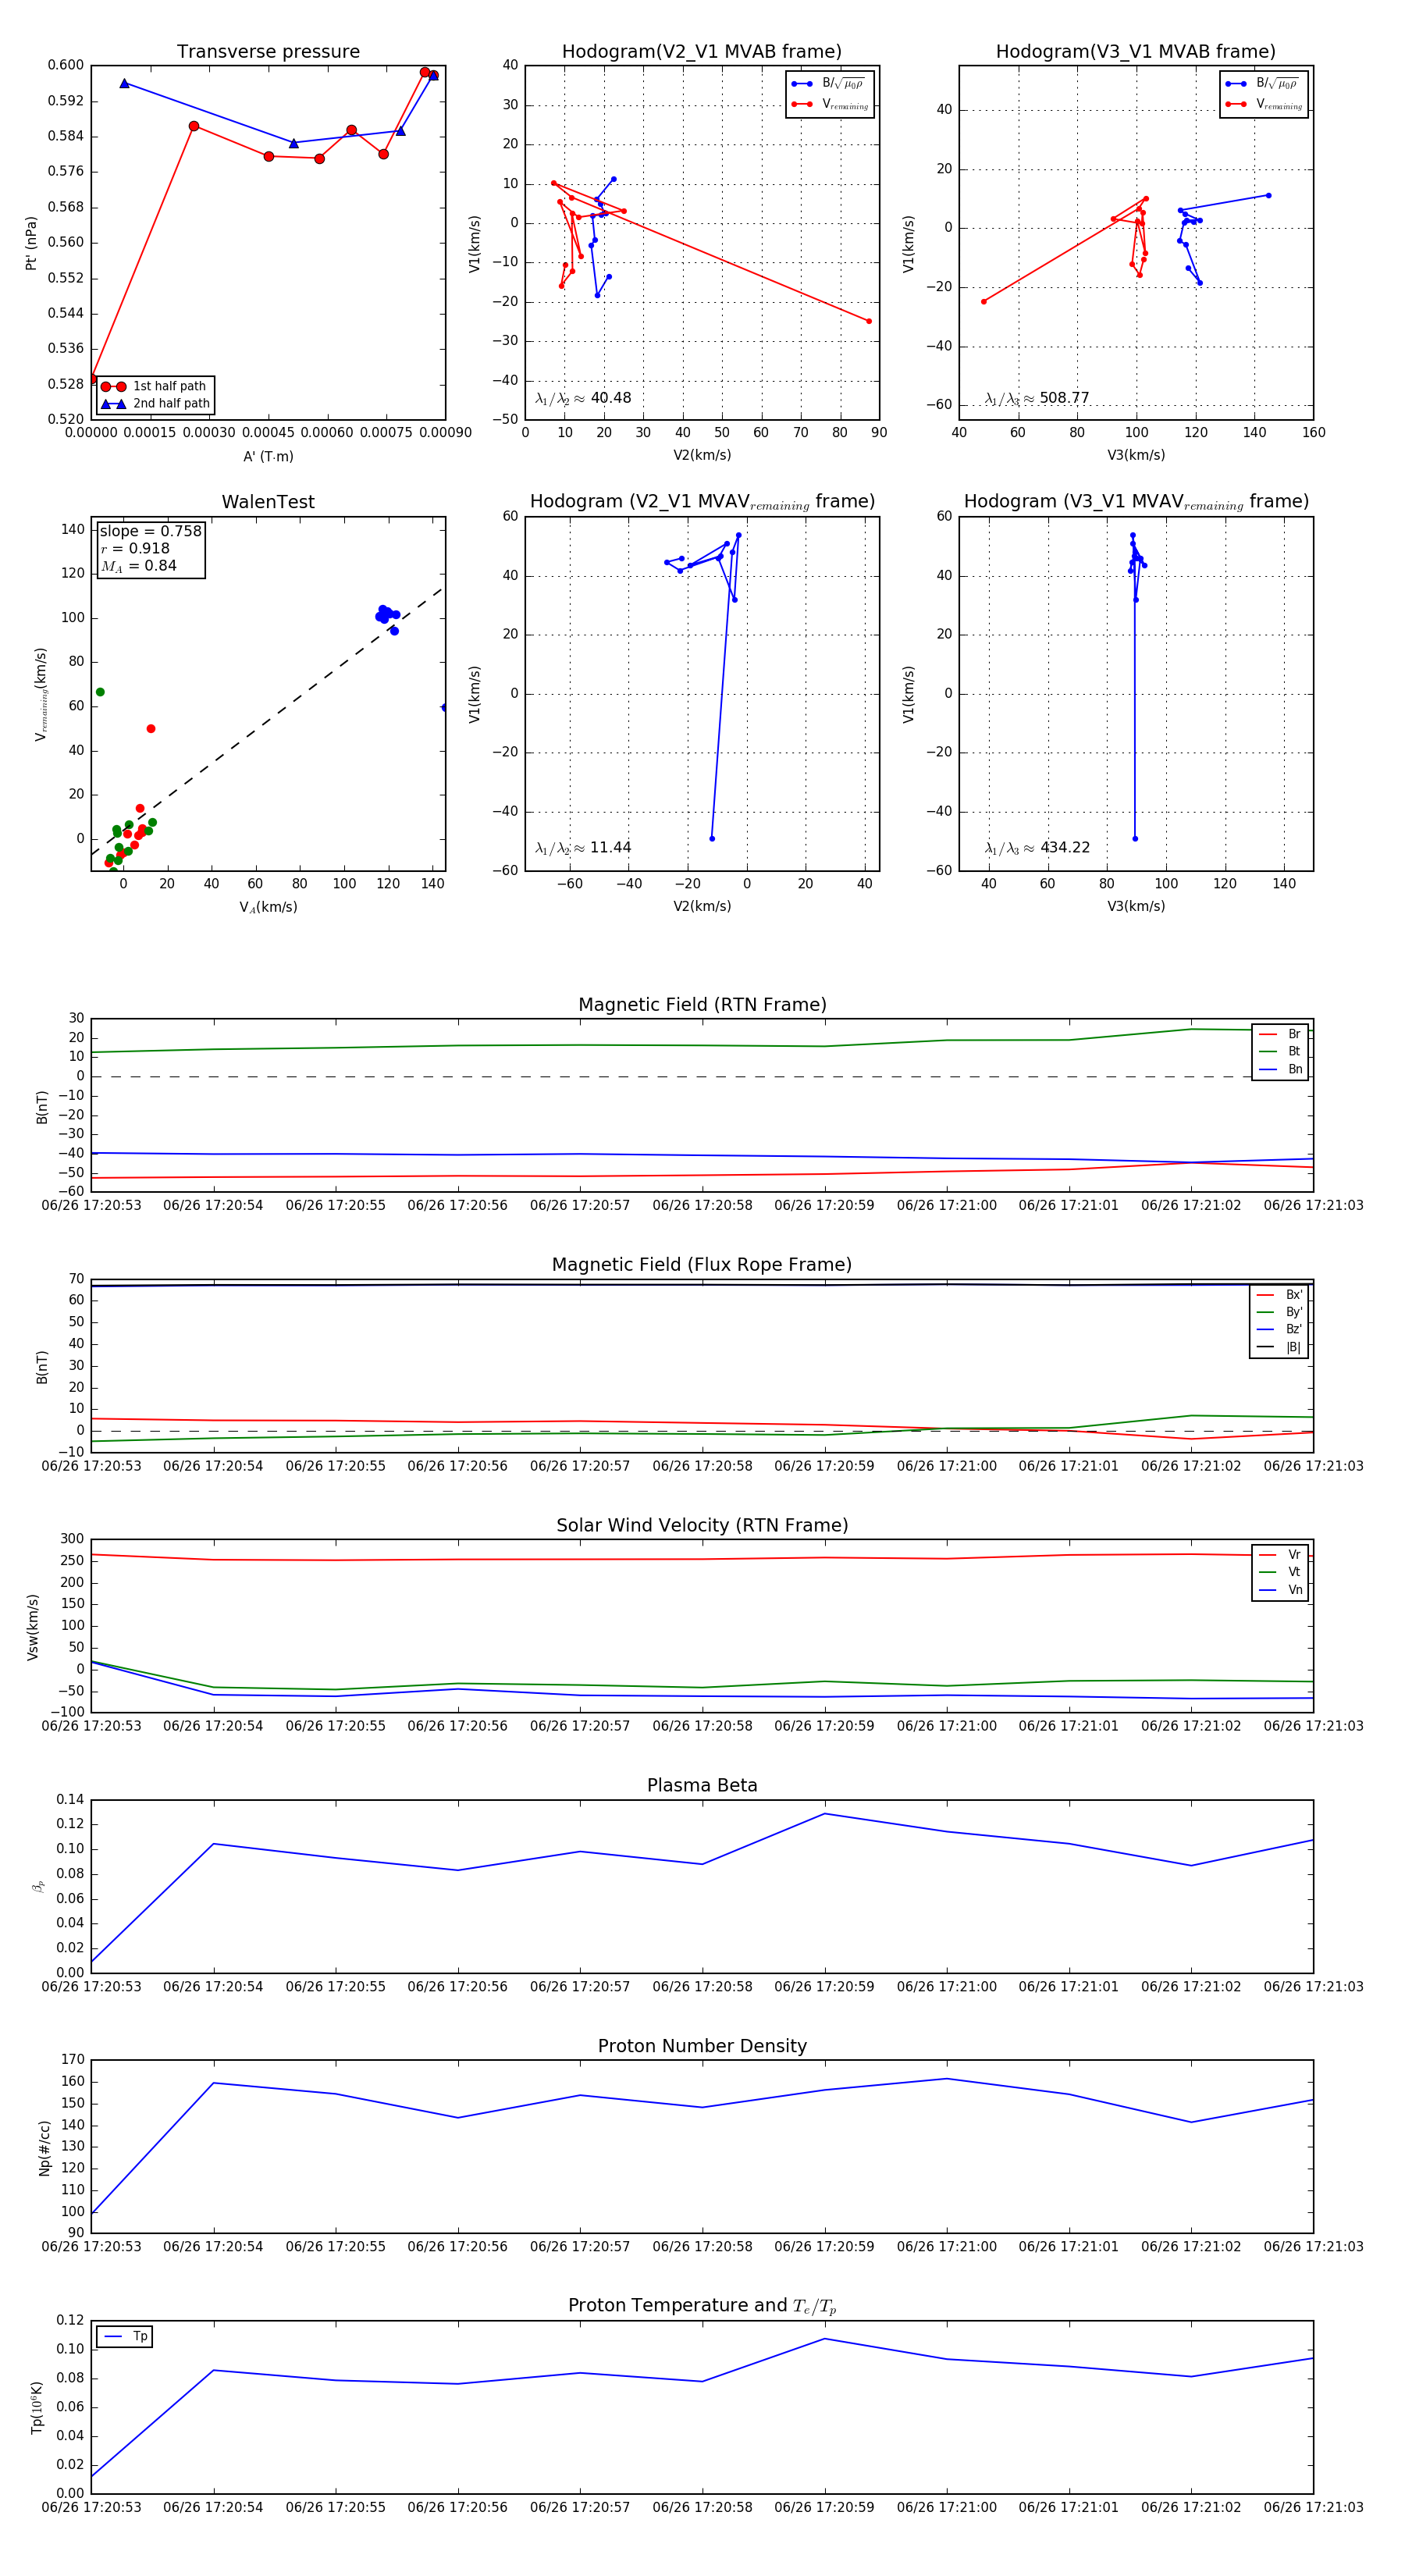
Task: Click the WalenTest slope statistics box
Action: tap(150, 548)
